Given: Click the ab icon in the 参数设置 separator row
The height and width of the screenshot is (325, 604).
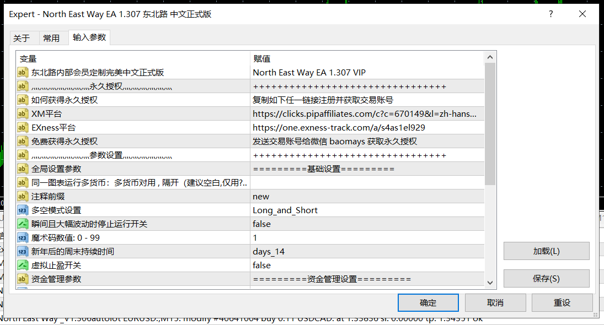Looking at the screenshot, I should click(23, 155).
